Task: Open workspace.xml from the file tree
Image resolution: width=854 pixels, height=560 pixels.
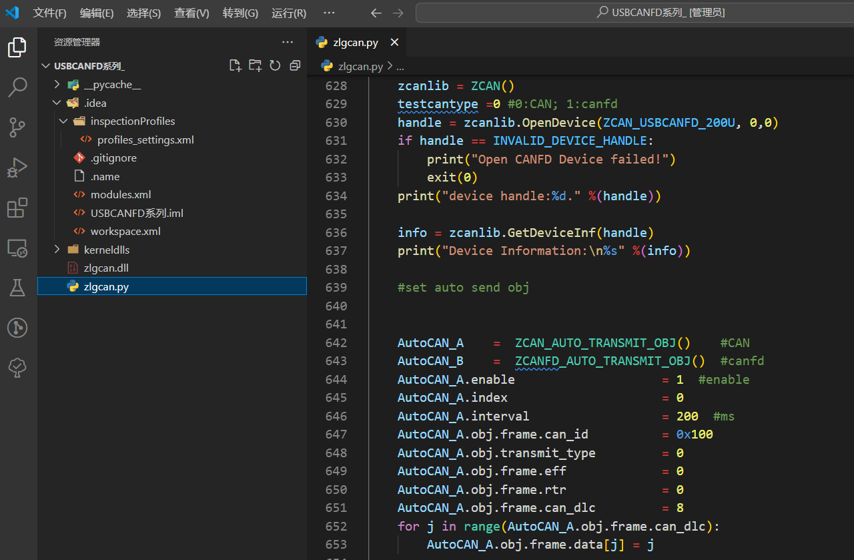Action: pyautogui.click(x=125, y=232)
